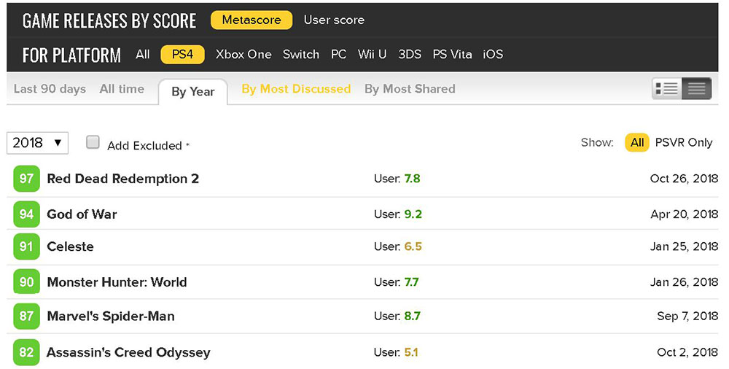Open Red Dead Redemption 2 page
Image resolution: width=729 pixels, height=369 pixels.
coord(122,179)
